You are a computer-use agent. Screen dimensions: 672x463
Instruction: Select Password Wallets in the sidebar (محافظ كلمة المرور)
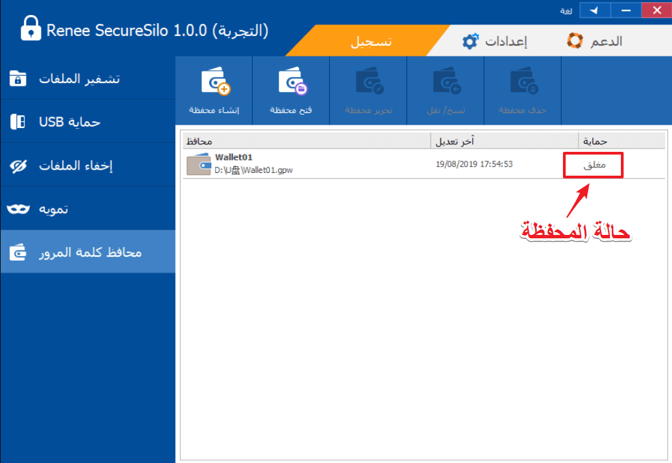coord(88,252)
